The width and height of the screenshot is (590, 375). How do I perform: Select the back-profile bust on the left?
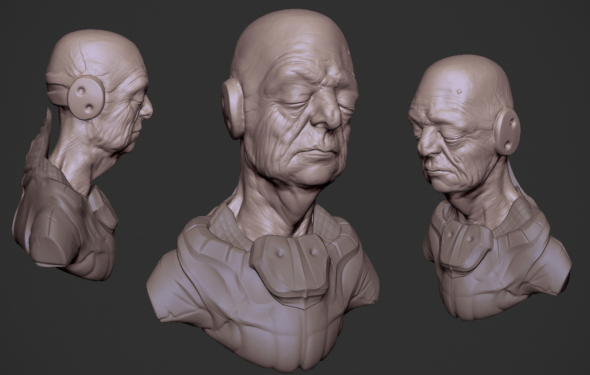click(83, 155)
